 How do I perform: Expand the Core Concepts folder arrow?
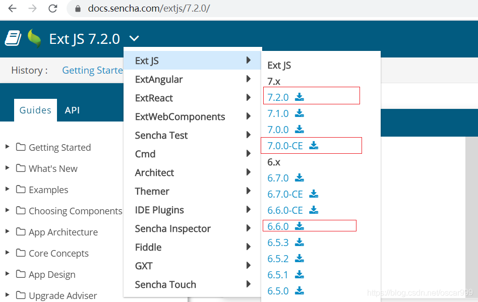8,253
